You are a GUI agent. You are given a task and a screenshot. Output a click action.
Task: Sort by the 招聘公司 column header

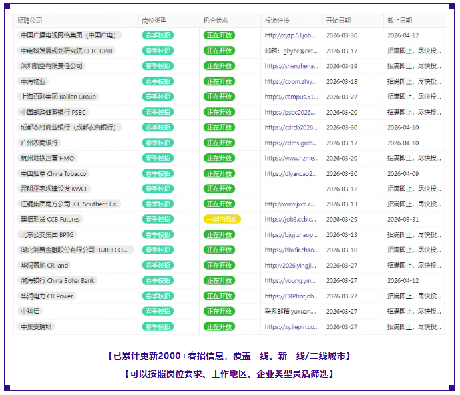(29, 21)
